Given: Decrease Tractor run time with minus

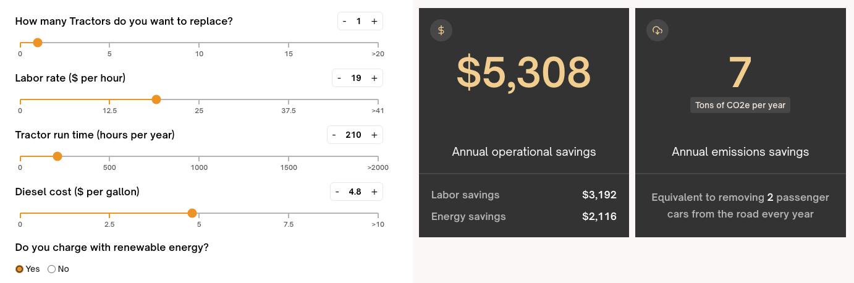Looking at the screenshot, I should [x=334, y=135].
